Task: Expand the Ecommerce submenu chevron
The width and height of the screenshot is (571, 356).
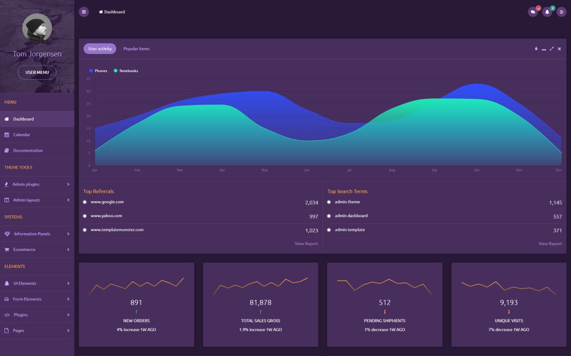Action: tap(68, 250)
